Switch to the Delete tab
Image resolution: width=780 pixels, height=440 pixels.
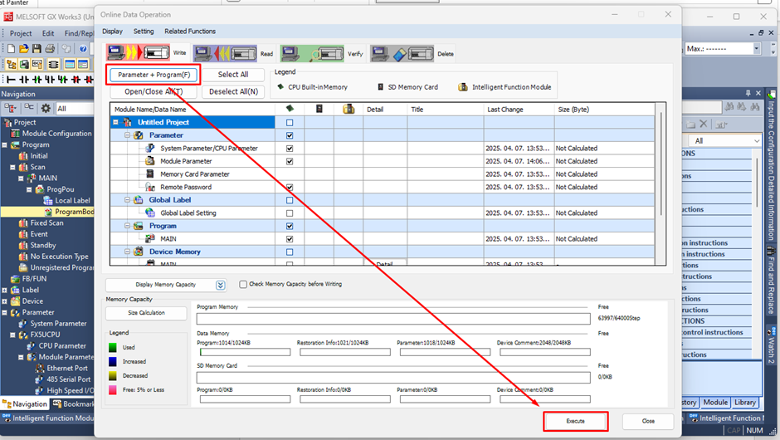[x=412, y=53]
